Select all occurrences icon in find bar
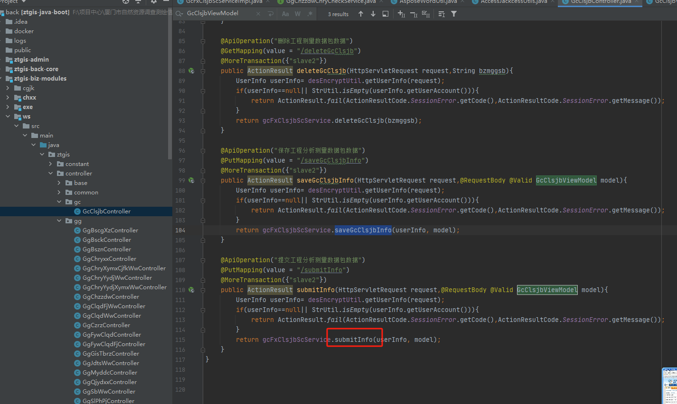This screenshot has width=677, height=404. (426, 14)
